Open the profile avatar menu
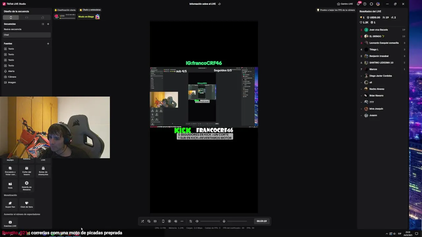This screenshot has height=237, width=422. 378,4
